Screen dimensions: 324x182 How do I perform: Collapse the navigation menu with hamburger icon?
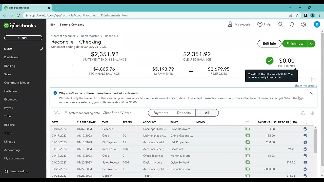[x=53, y=25]
